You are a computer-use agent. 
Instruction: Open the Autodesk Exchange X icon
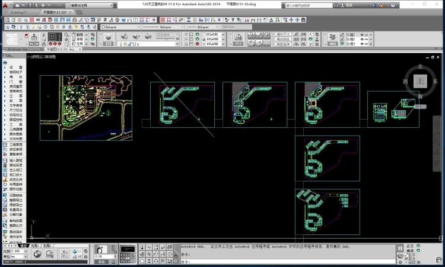(x=374, y=5)
